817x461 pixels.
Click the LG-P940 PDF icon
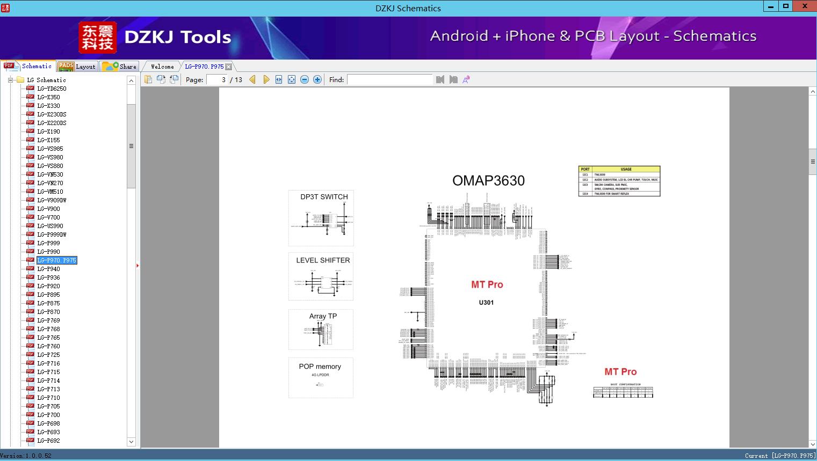click(x=30, y=269)
